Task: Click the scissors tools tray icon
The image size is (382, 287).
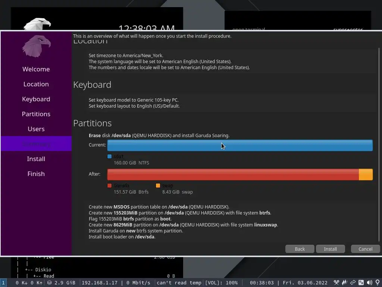Action: [336, 283]
